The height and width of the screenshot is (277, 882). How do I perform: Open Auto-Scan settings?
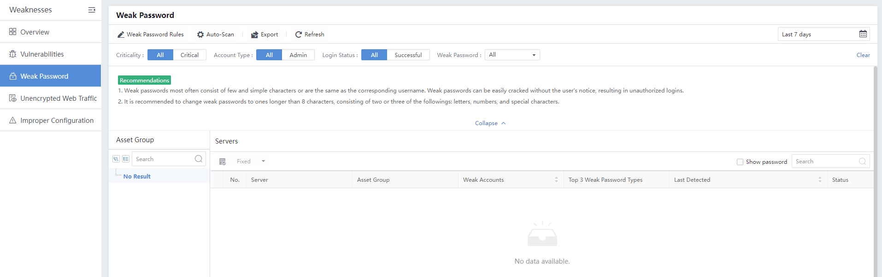pyautogui.click(x=215, y=35)
